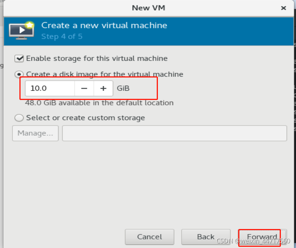Cancel the New VM wizard

pyautogui.click(x=149, y=237)
